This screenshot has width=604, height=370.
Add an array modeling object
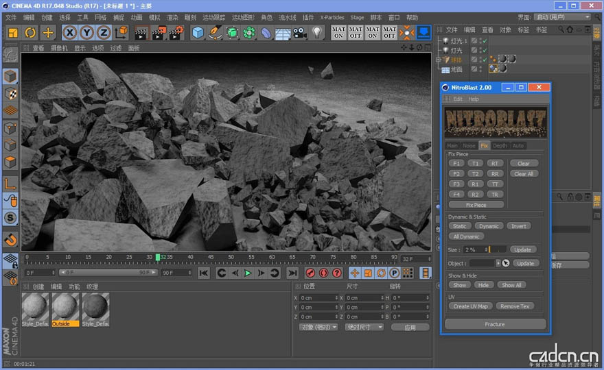tap(249, 33)
